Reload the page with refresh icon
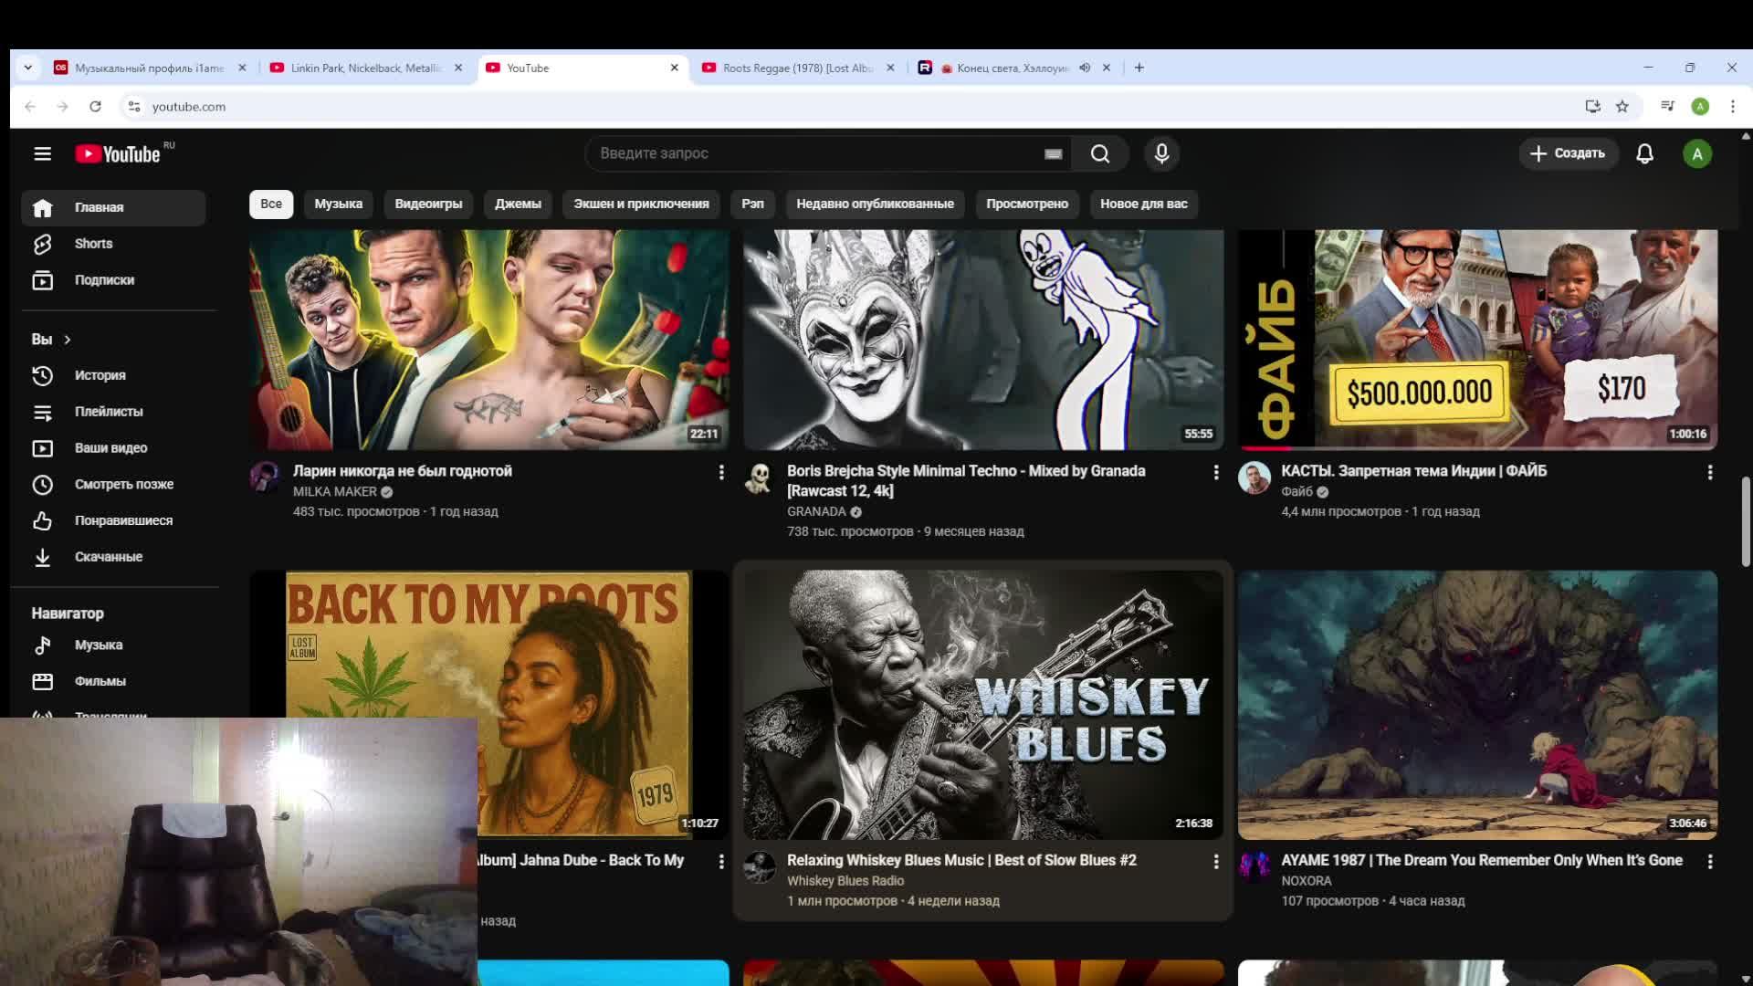1753x986 pixels. 95,106
